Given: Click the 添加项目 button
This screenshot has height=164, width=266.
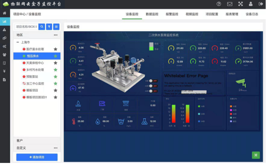Looking at the screenshot, I should [x=37, y=157].
